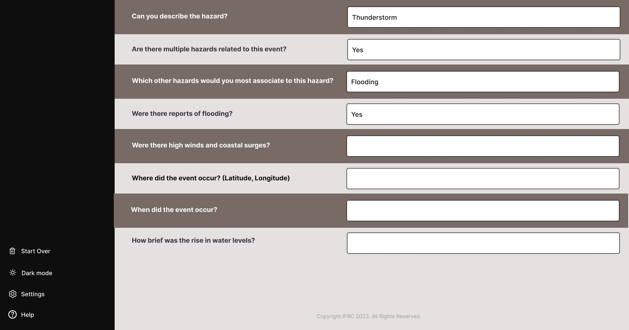The image size is (629, 330).
Task: Click the Start Over option in the sidebar
Action: [x=36, y=251]
